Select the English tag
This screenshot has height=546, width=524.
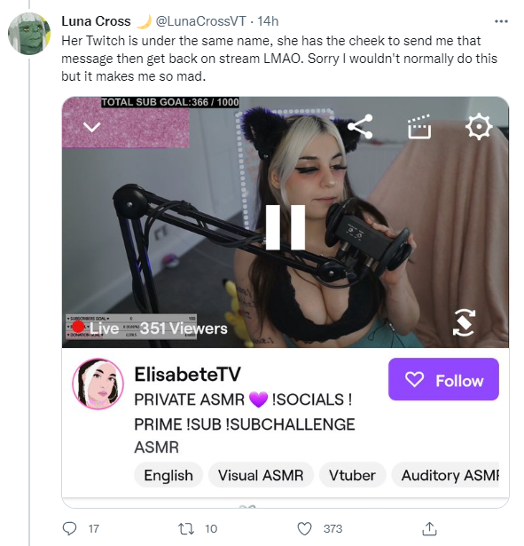168,475
